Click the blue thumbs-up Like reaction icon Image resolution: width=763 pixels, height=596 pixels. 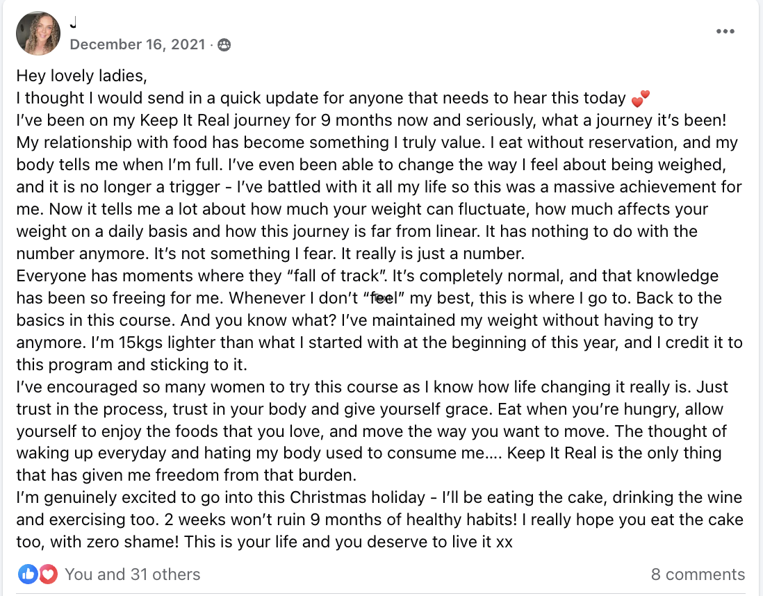[28, 574]
